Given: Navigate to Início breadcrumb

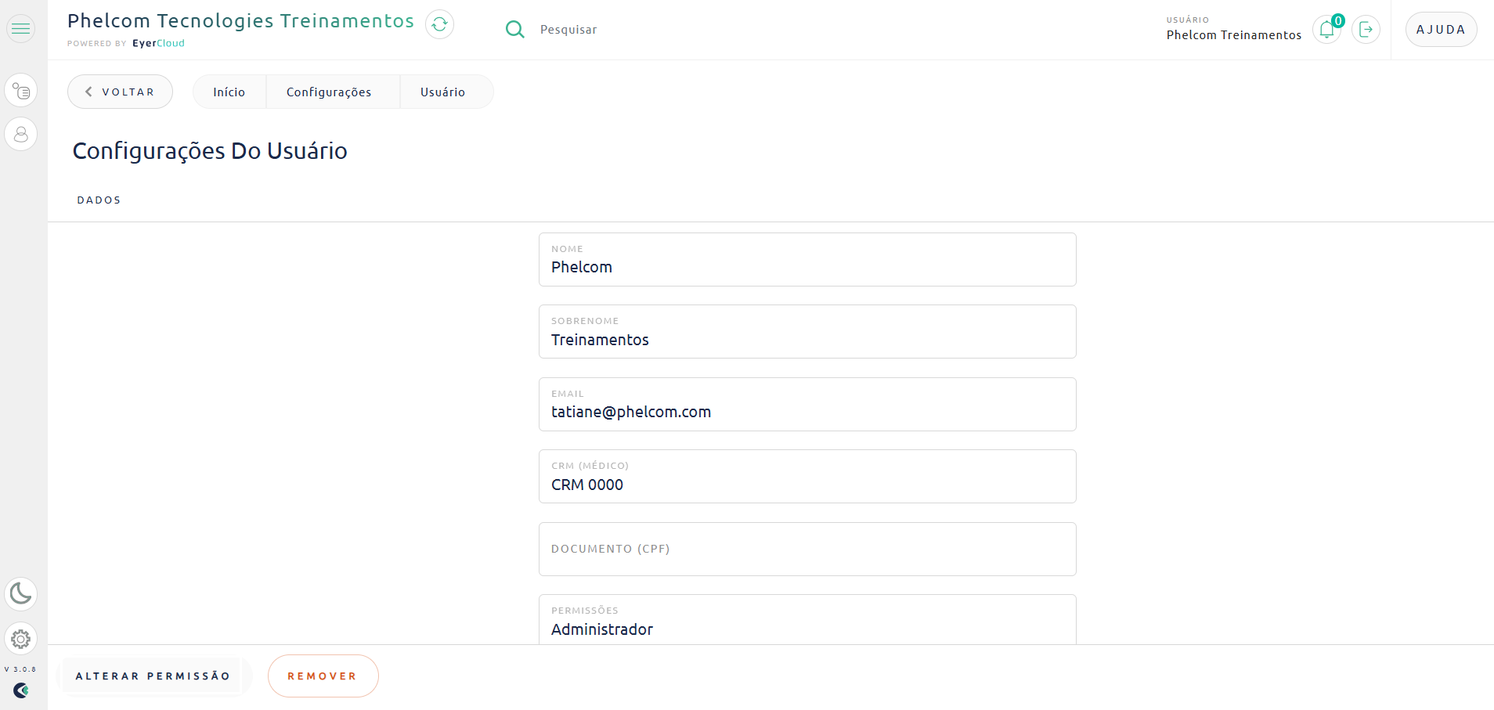Looking at the screenshot, I should [x=229, y=92].
